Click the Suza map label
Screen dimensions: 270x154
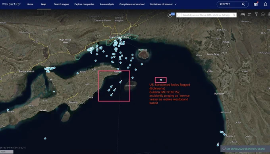(x=91, y=97)
